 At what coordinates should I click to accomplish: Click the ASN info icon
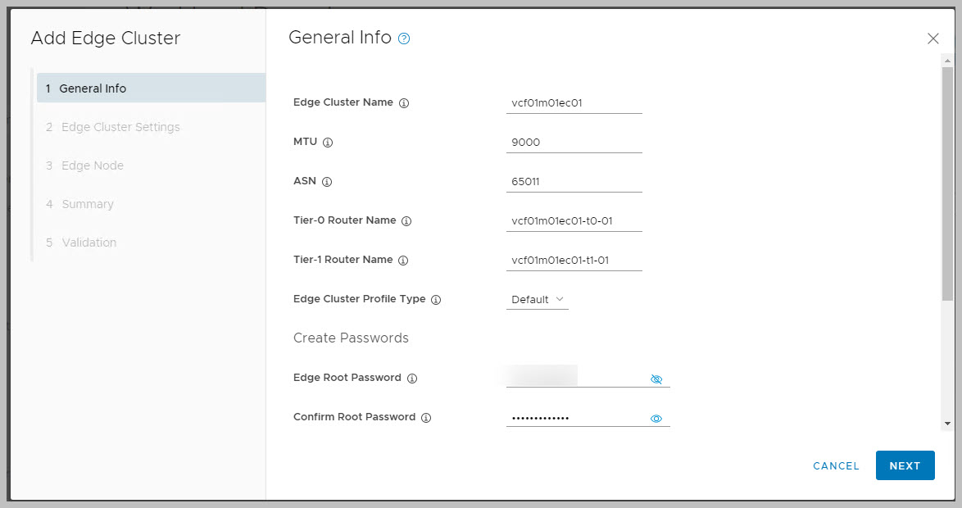coord(327,182)
